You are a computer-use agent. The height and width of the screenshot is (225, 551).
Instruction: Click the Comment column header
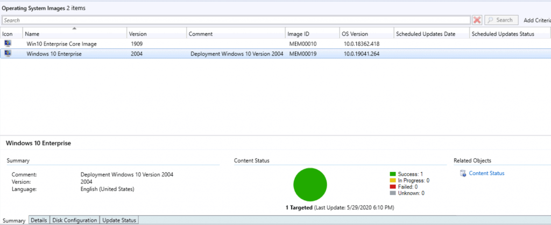pos(236,34)
